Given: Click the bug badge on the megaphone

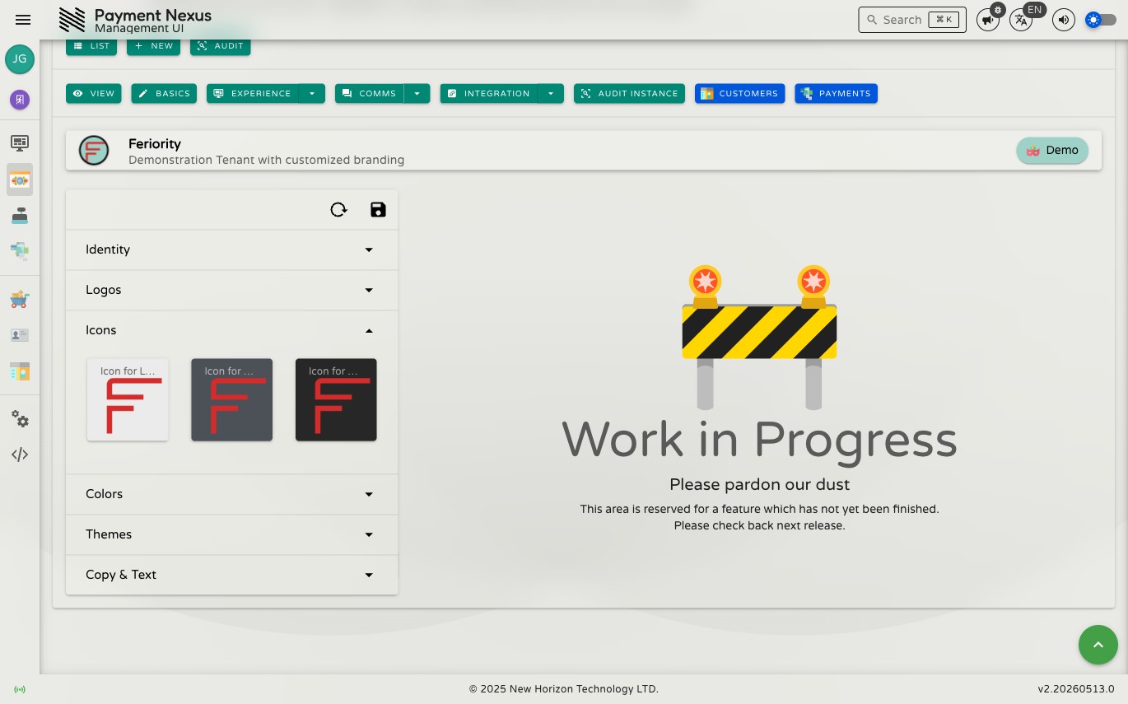Looking at the screenshot, I should [998, 10].
